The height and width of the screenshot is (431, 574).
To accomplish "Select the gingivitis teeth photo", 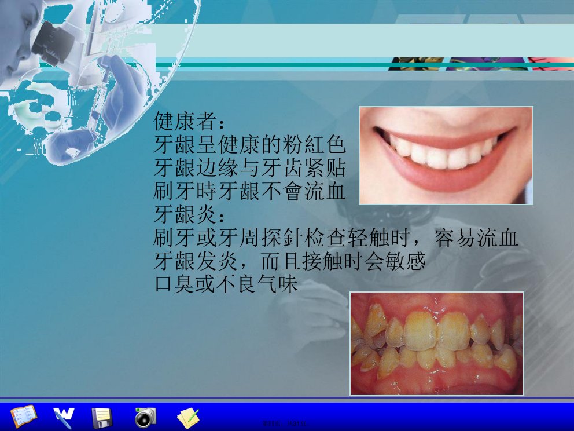I will (437, 344).
